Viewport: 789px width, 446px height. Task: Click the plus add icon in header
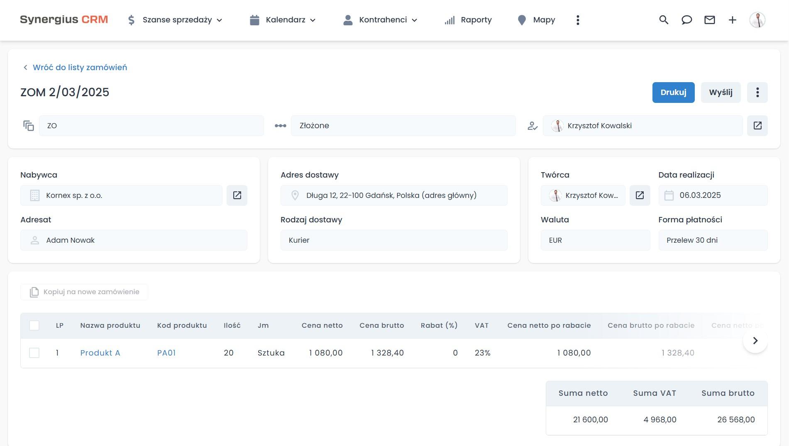tap(732, 20)
